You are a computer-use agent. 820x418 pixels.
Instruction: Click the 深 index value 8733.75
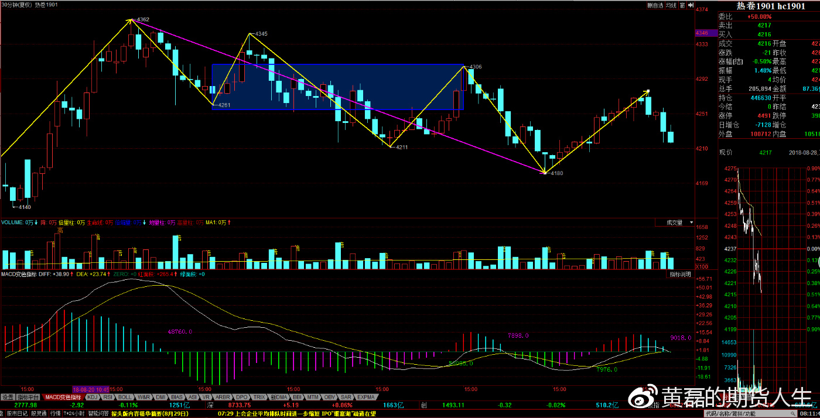point(239,405)
